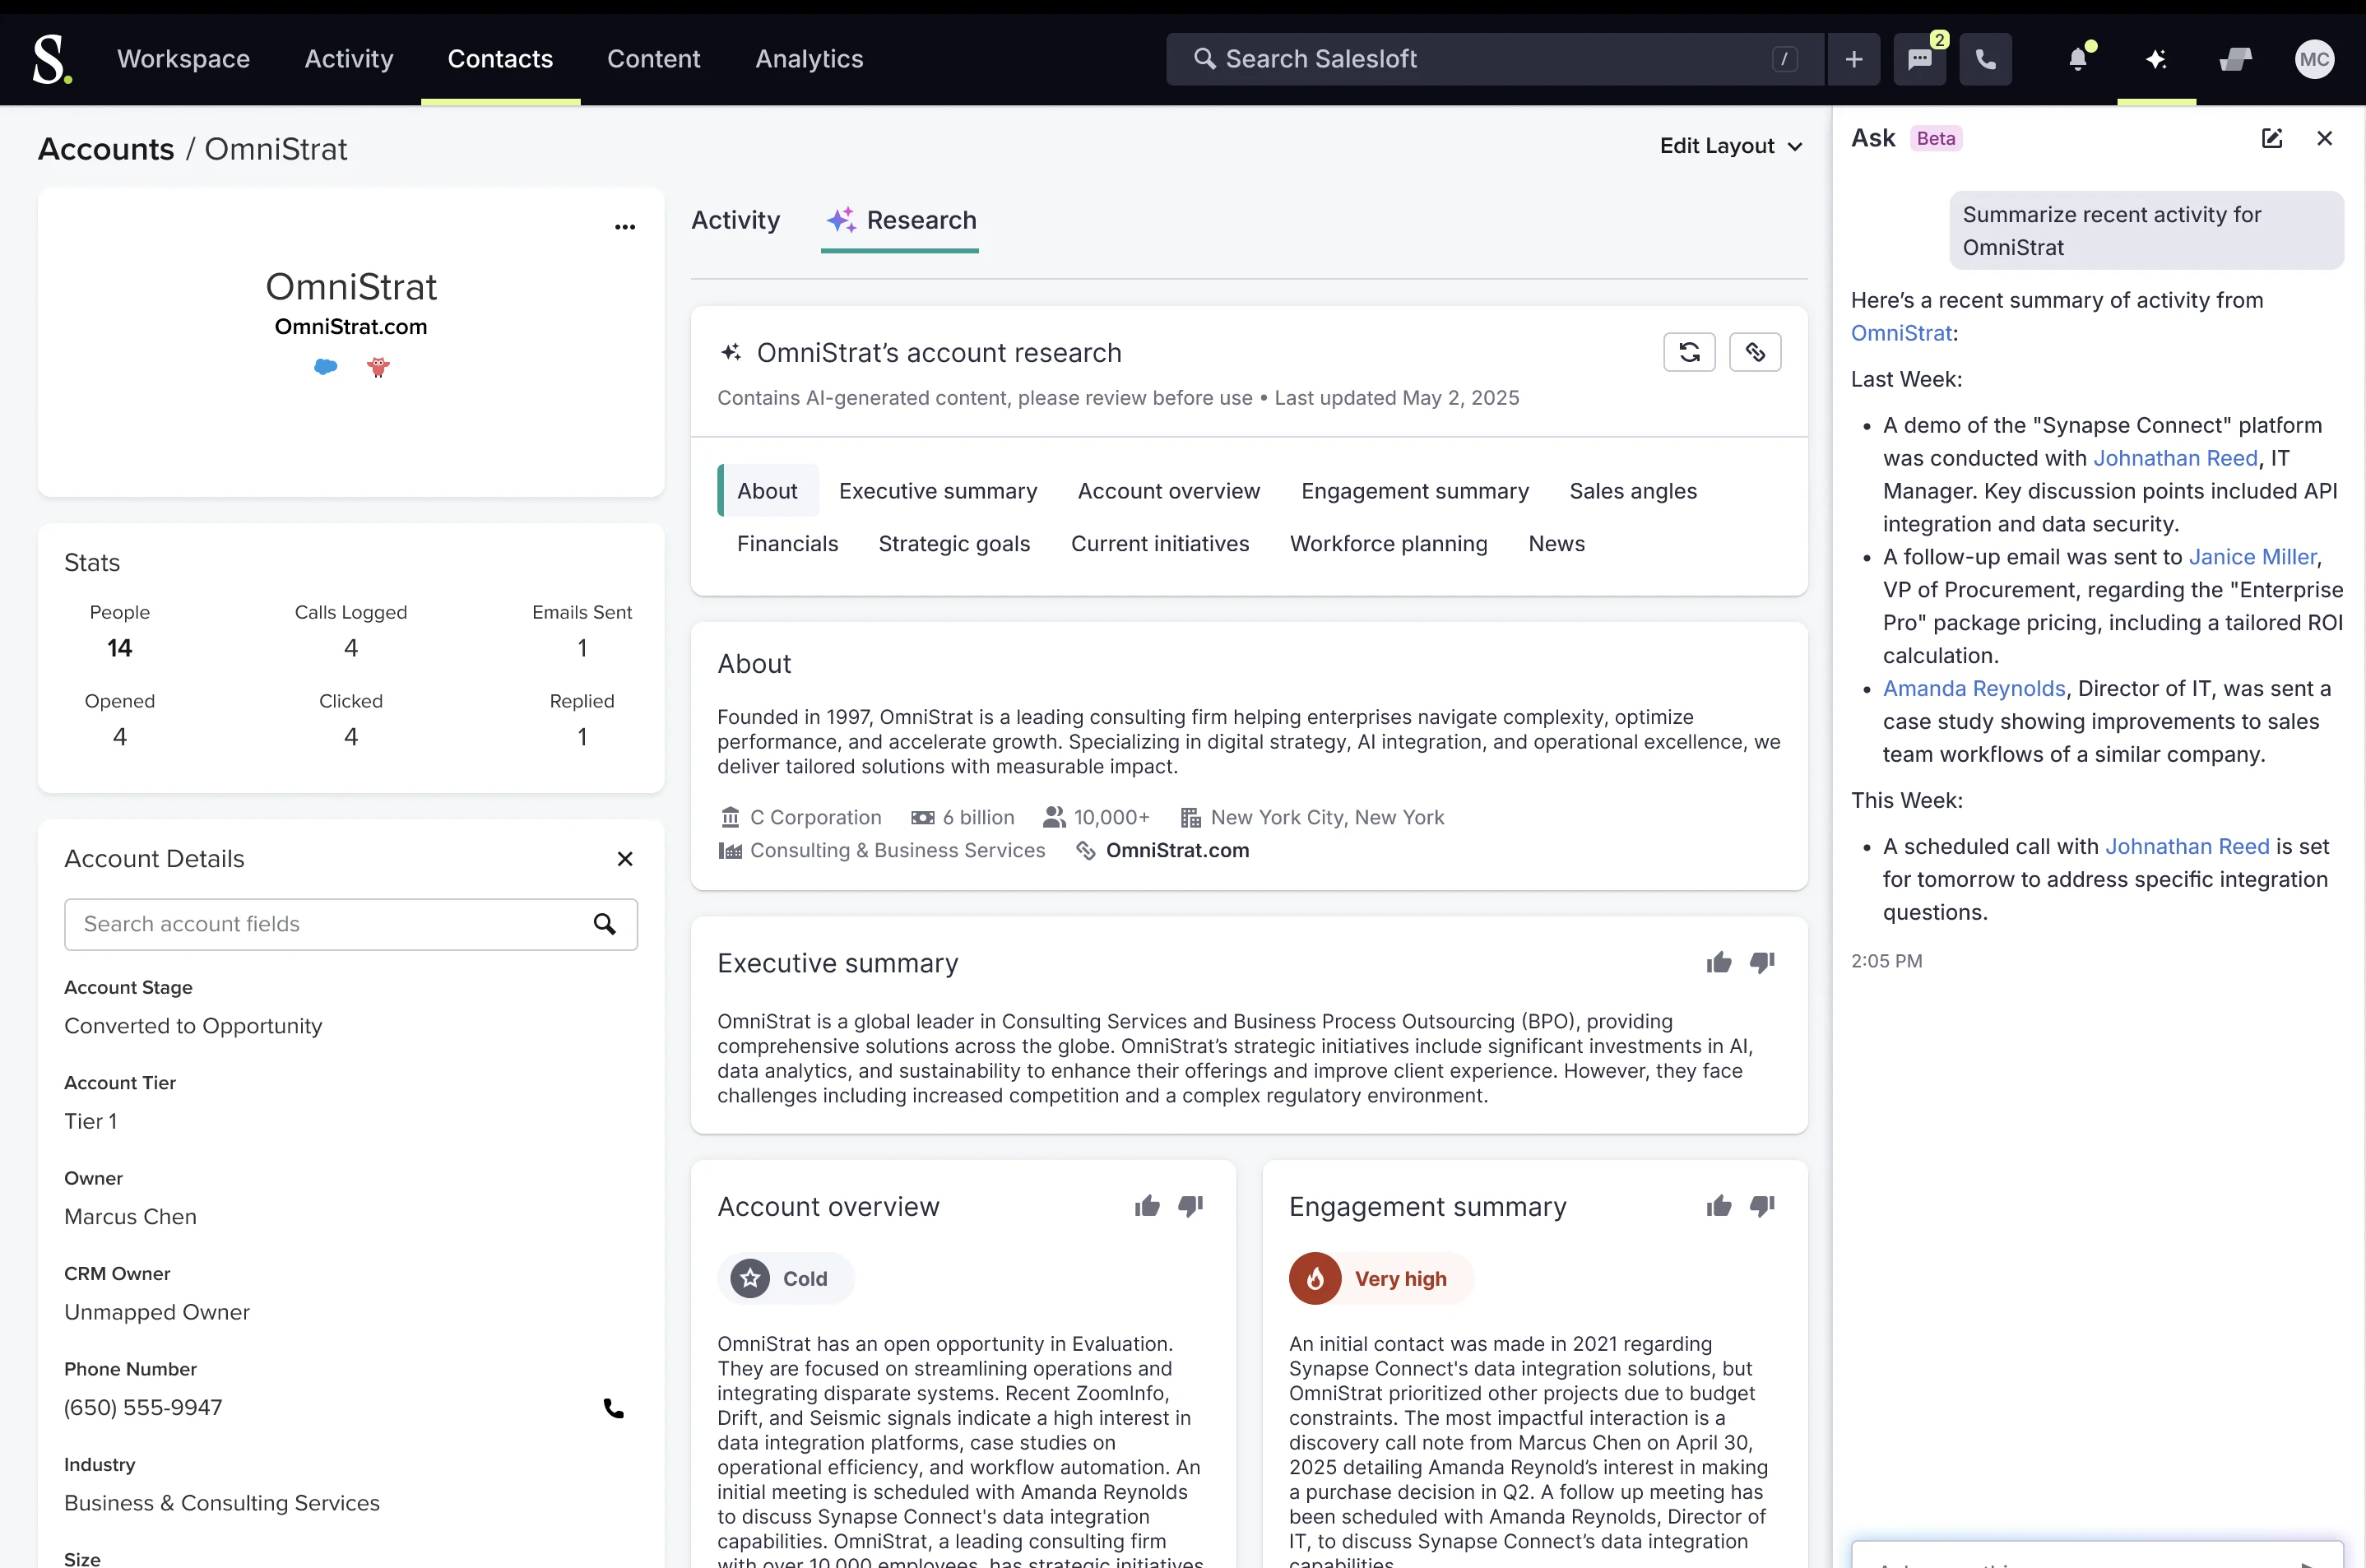Open the phone dialer icon in top bar

[1985, 59]
